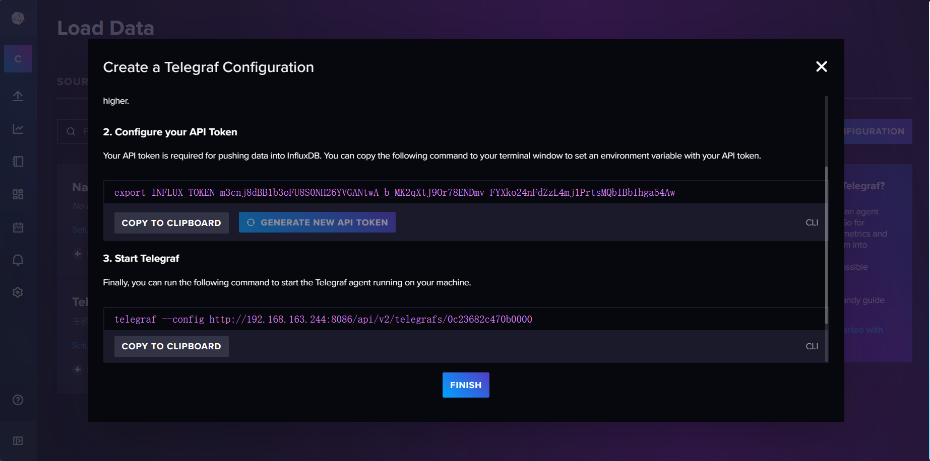Click the search magnifier in the filter field

(x=71, y=131)
